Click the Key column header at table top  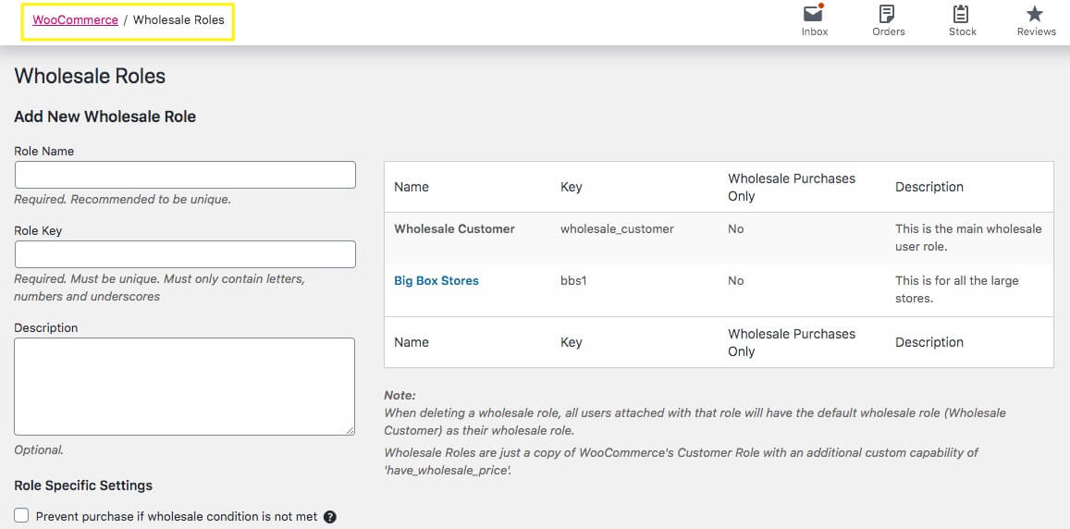coord(571,187)
